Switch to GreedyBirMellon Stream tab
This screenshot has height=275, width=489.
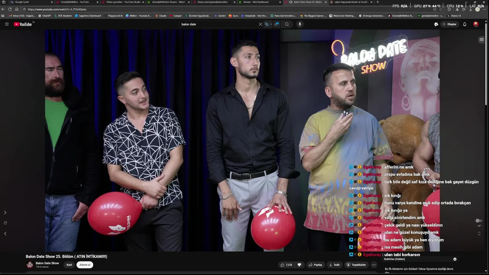(168, 2)
